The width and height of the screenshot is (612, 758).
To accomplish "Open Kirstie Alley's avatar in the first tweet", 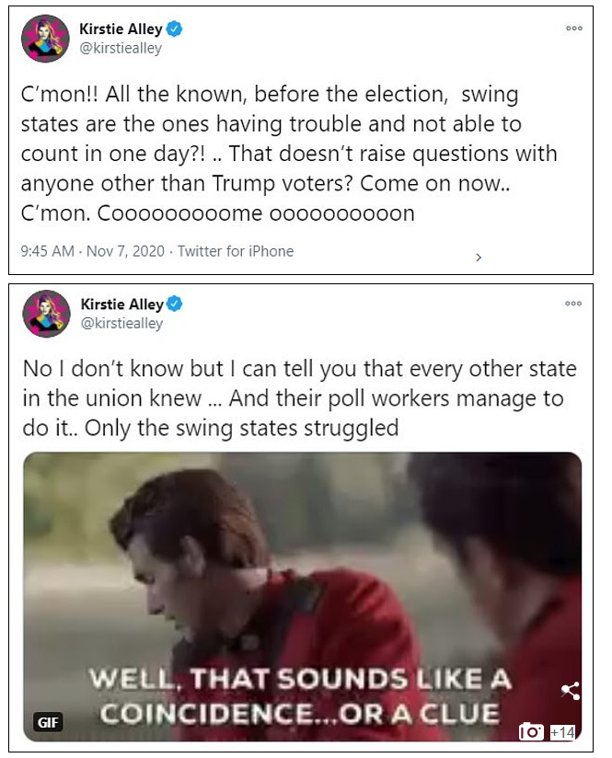I will pos(46,39).
